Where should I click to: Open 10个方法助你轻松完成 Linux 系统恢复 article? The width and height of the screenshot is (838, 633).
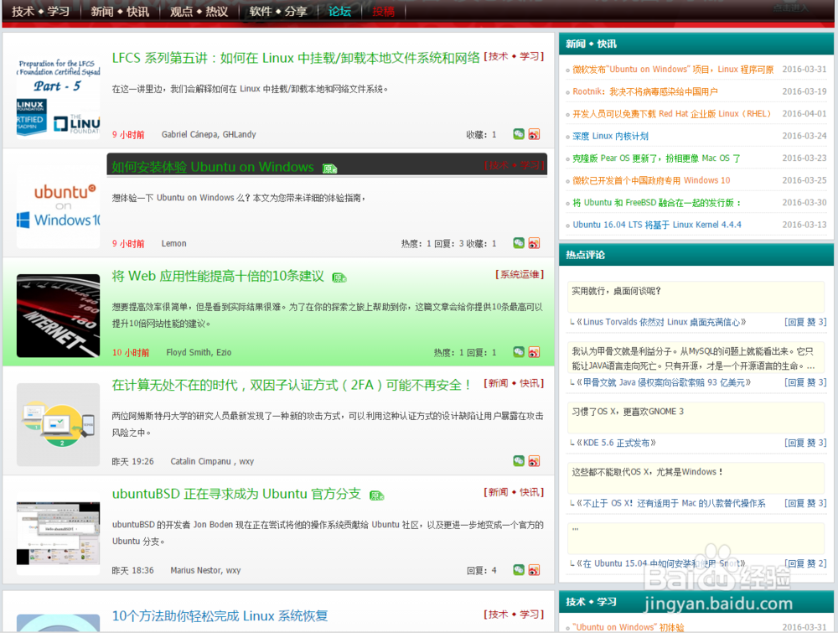pos(220,616)
